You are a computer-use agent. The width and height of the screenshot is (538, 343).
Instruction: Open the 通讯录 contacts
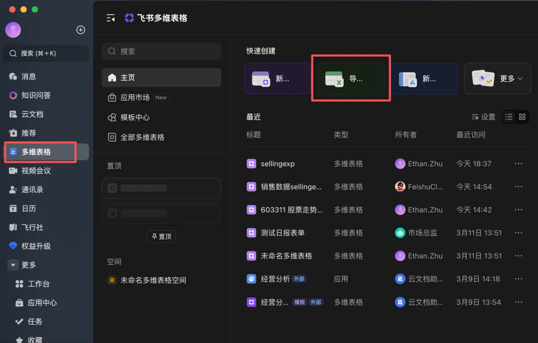coord(46,190)
